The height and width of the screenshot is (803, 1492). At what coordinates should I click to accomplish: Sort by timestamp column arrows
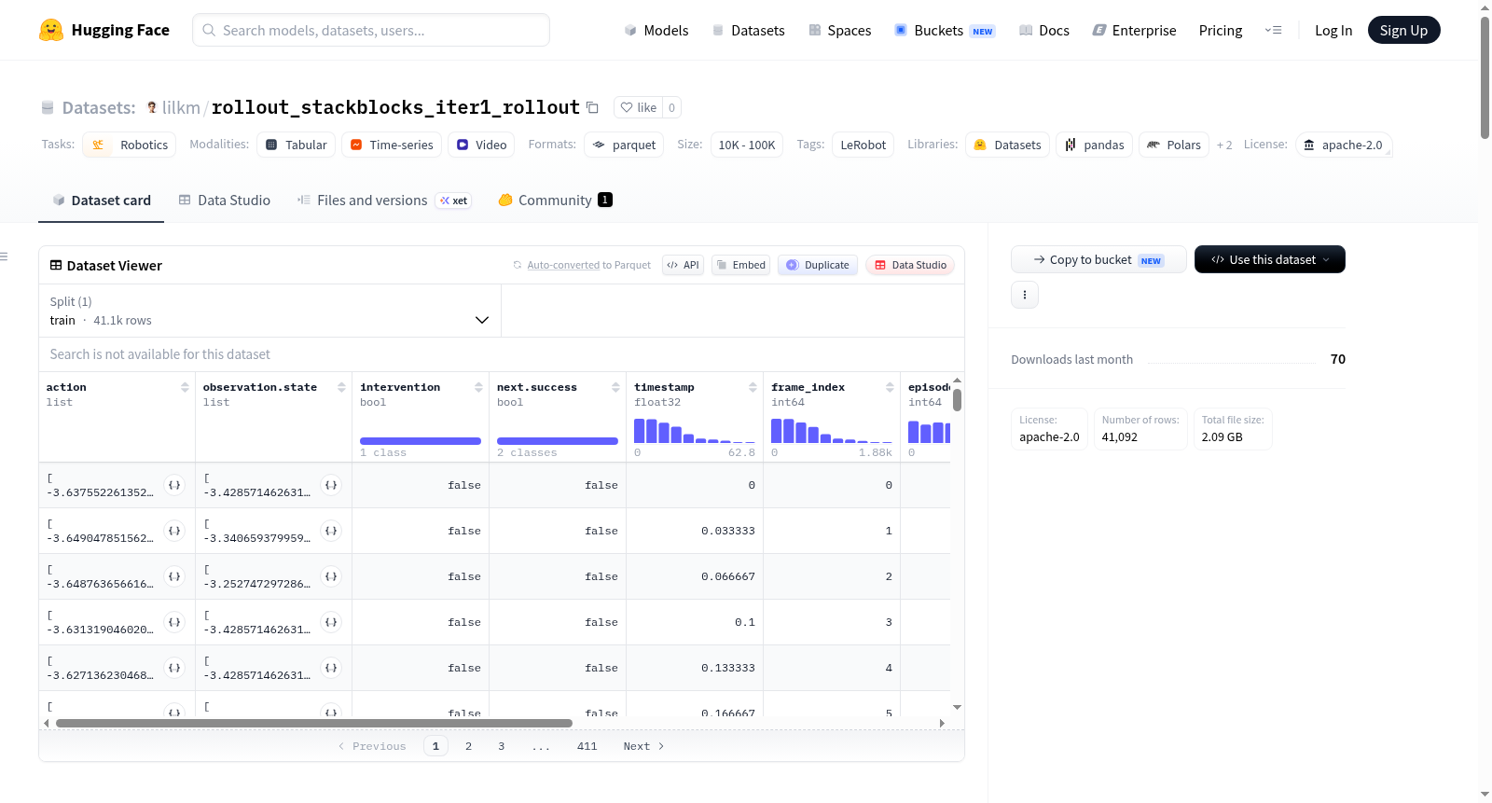tap(753, 387)
